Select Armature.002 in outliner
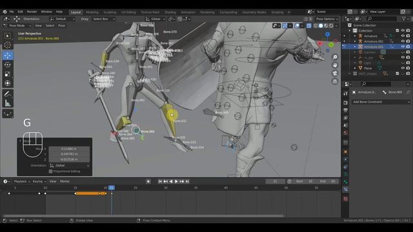 pos(373,47)
